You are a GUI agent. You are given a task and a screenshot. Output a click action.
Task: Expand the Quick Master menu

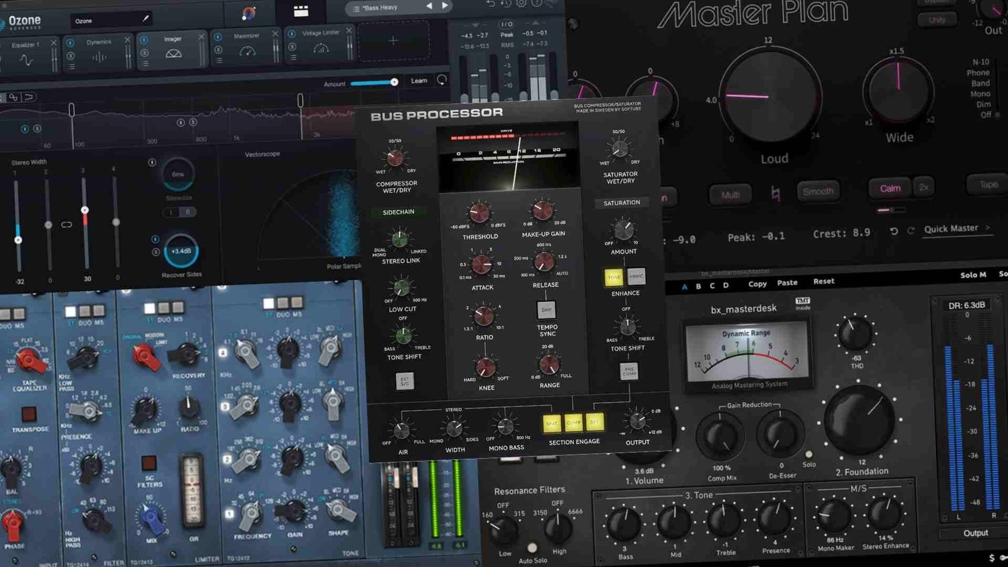point(986,228)
